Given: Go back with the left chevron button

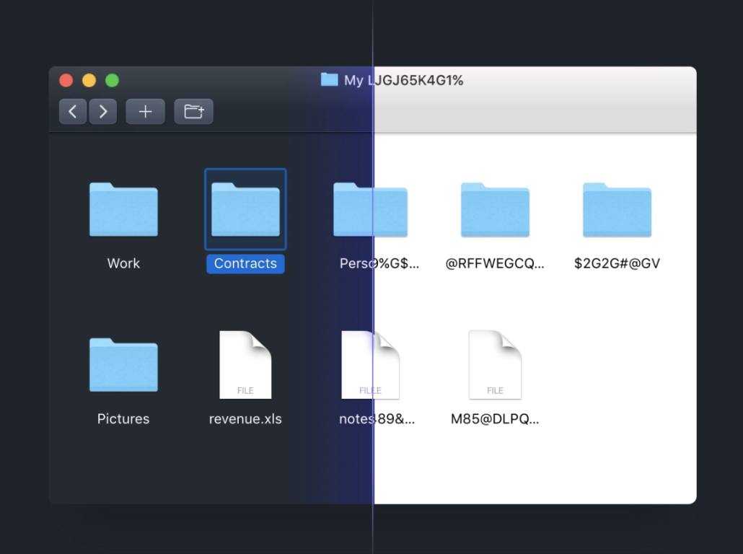Looking at the screenshot, I should 72,111.
